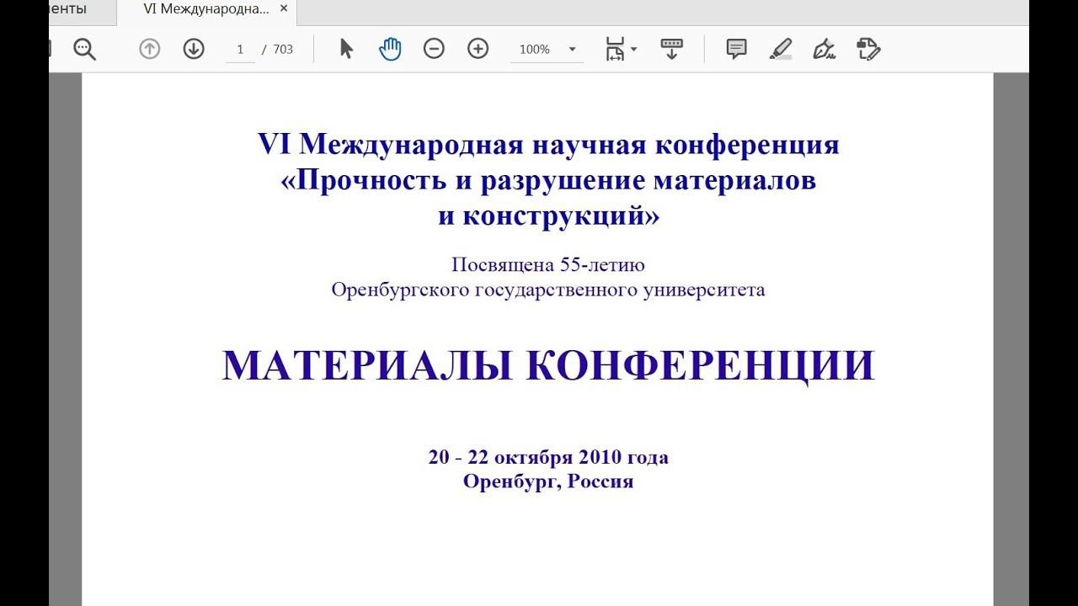The height and width of the screenshot is (606, 1078).
Task: Click the line Оренбургского государственного университета
Action: coord(548,290)
